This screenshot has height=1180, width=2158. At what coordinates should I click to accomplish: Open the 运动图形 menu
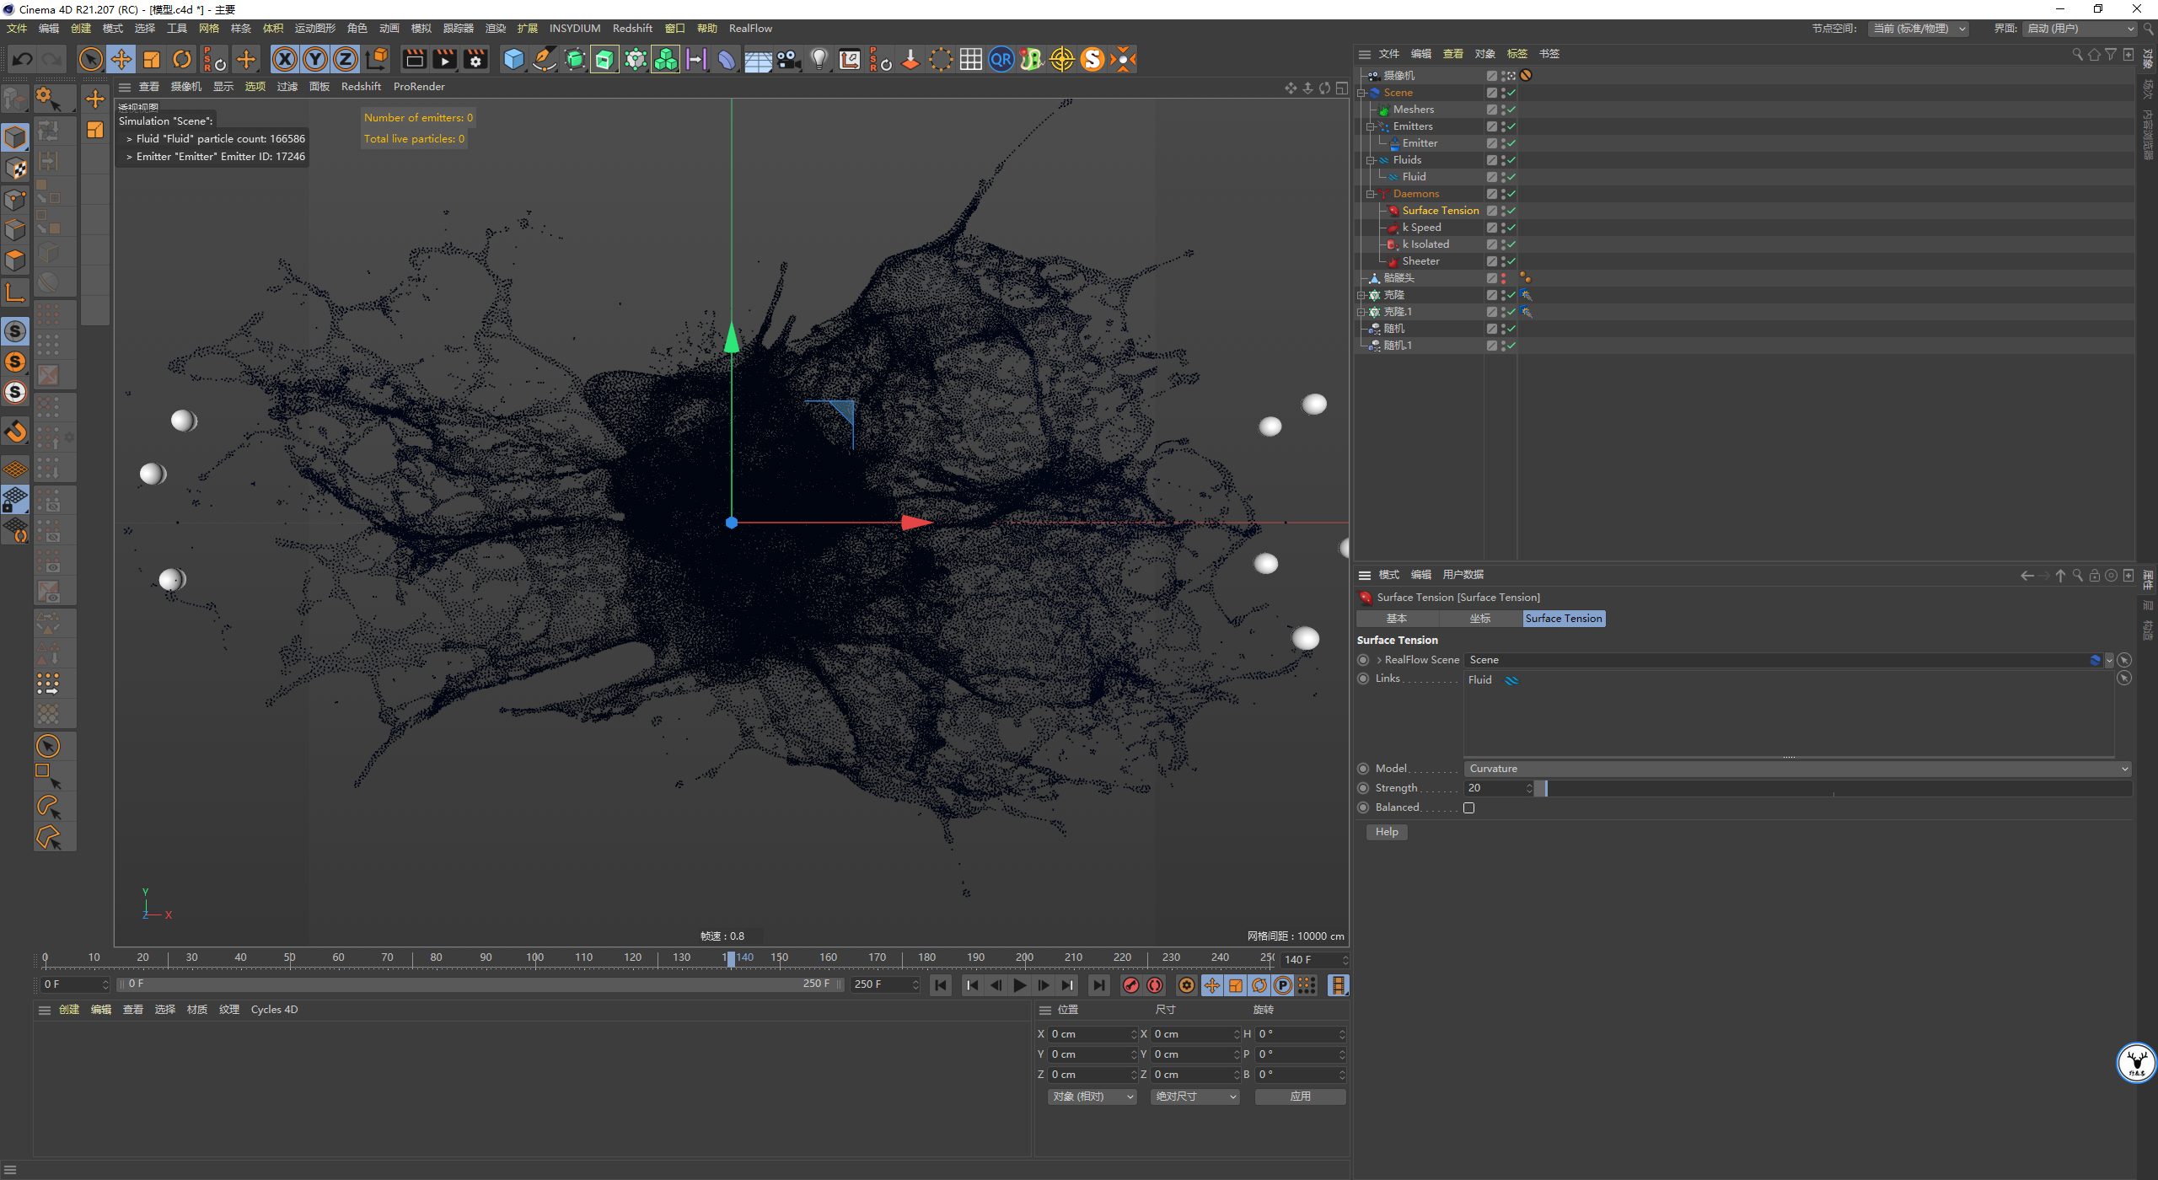[315, 29]
